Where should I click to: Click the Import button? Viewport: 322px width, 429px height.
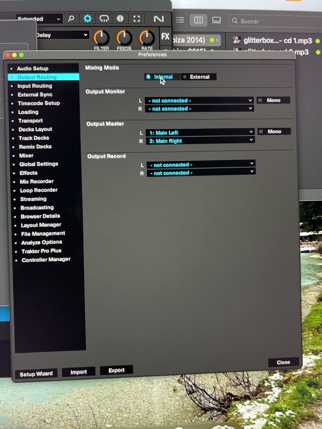(79, 372)
